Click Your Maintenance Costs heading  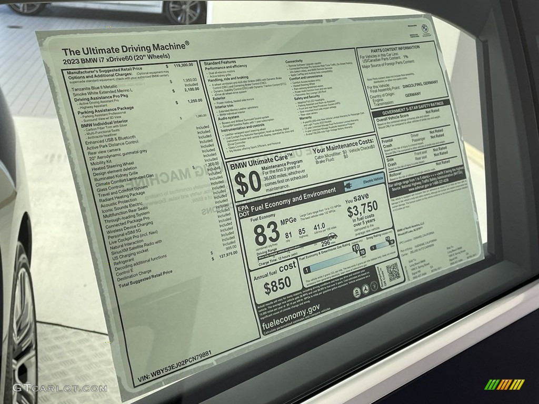click(343, 146)
